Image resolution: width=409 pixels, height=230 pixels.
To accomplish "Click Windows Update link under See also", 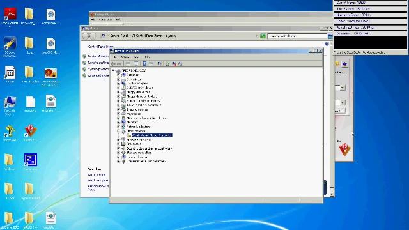I will tap(98, 180).
